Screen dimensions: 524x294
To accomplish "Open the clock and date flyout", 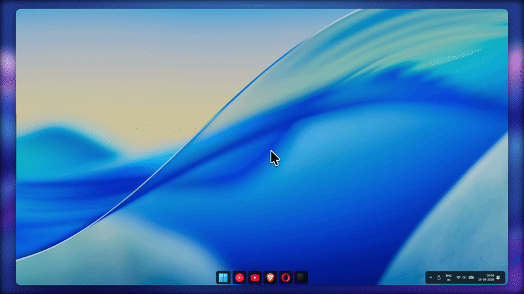I will (486, 278).
